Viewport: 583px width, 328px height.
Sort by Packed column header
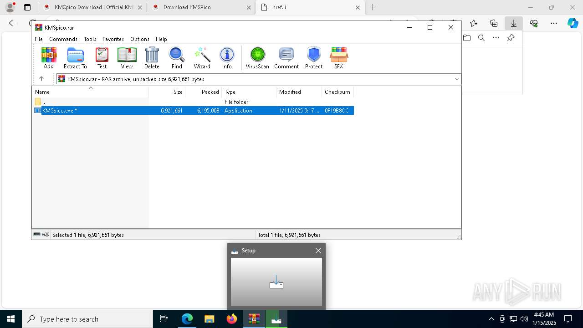click(x=203, y=92)
